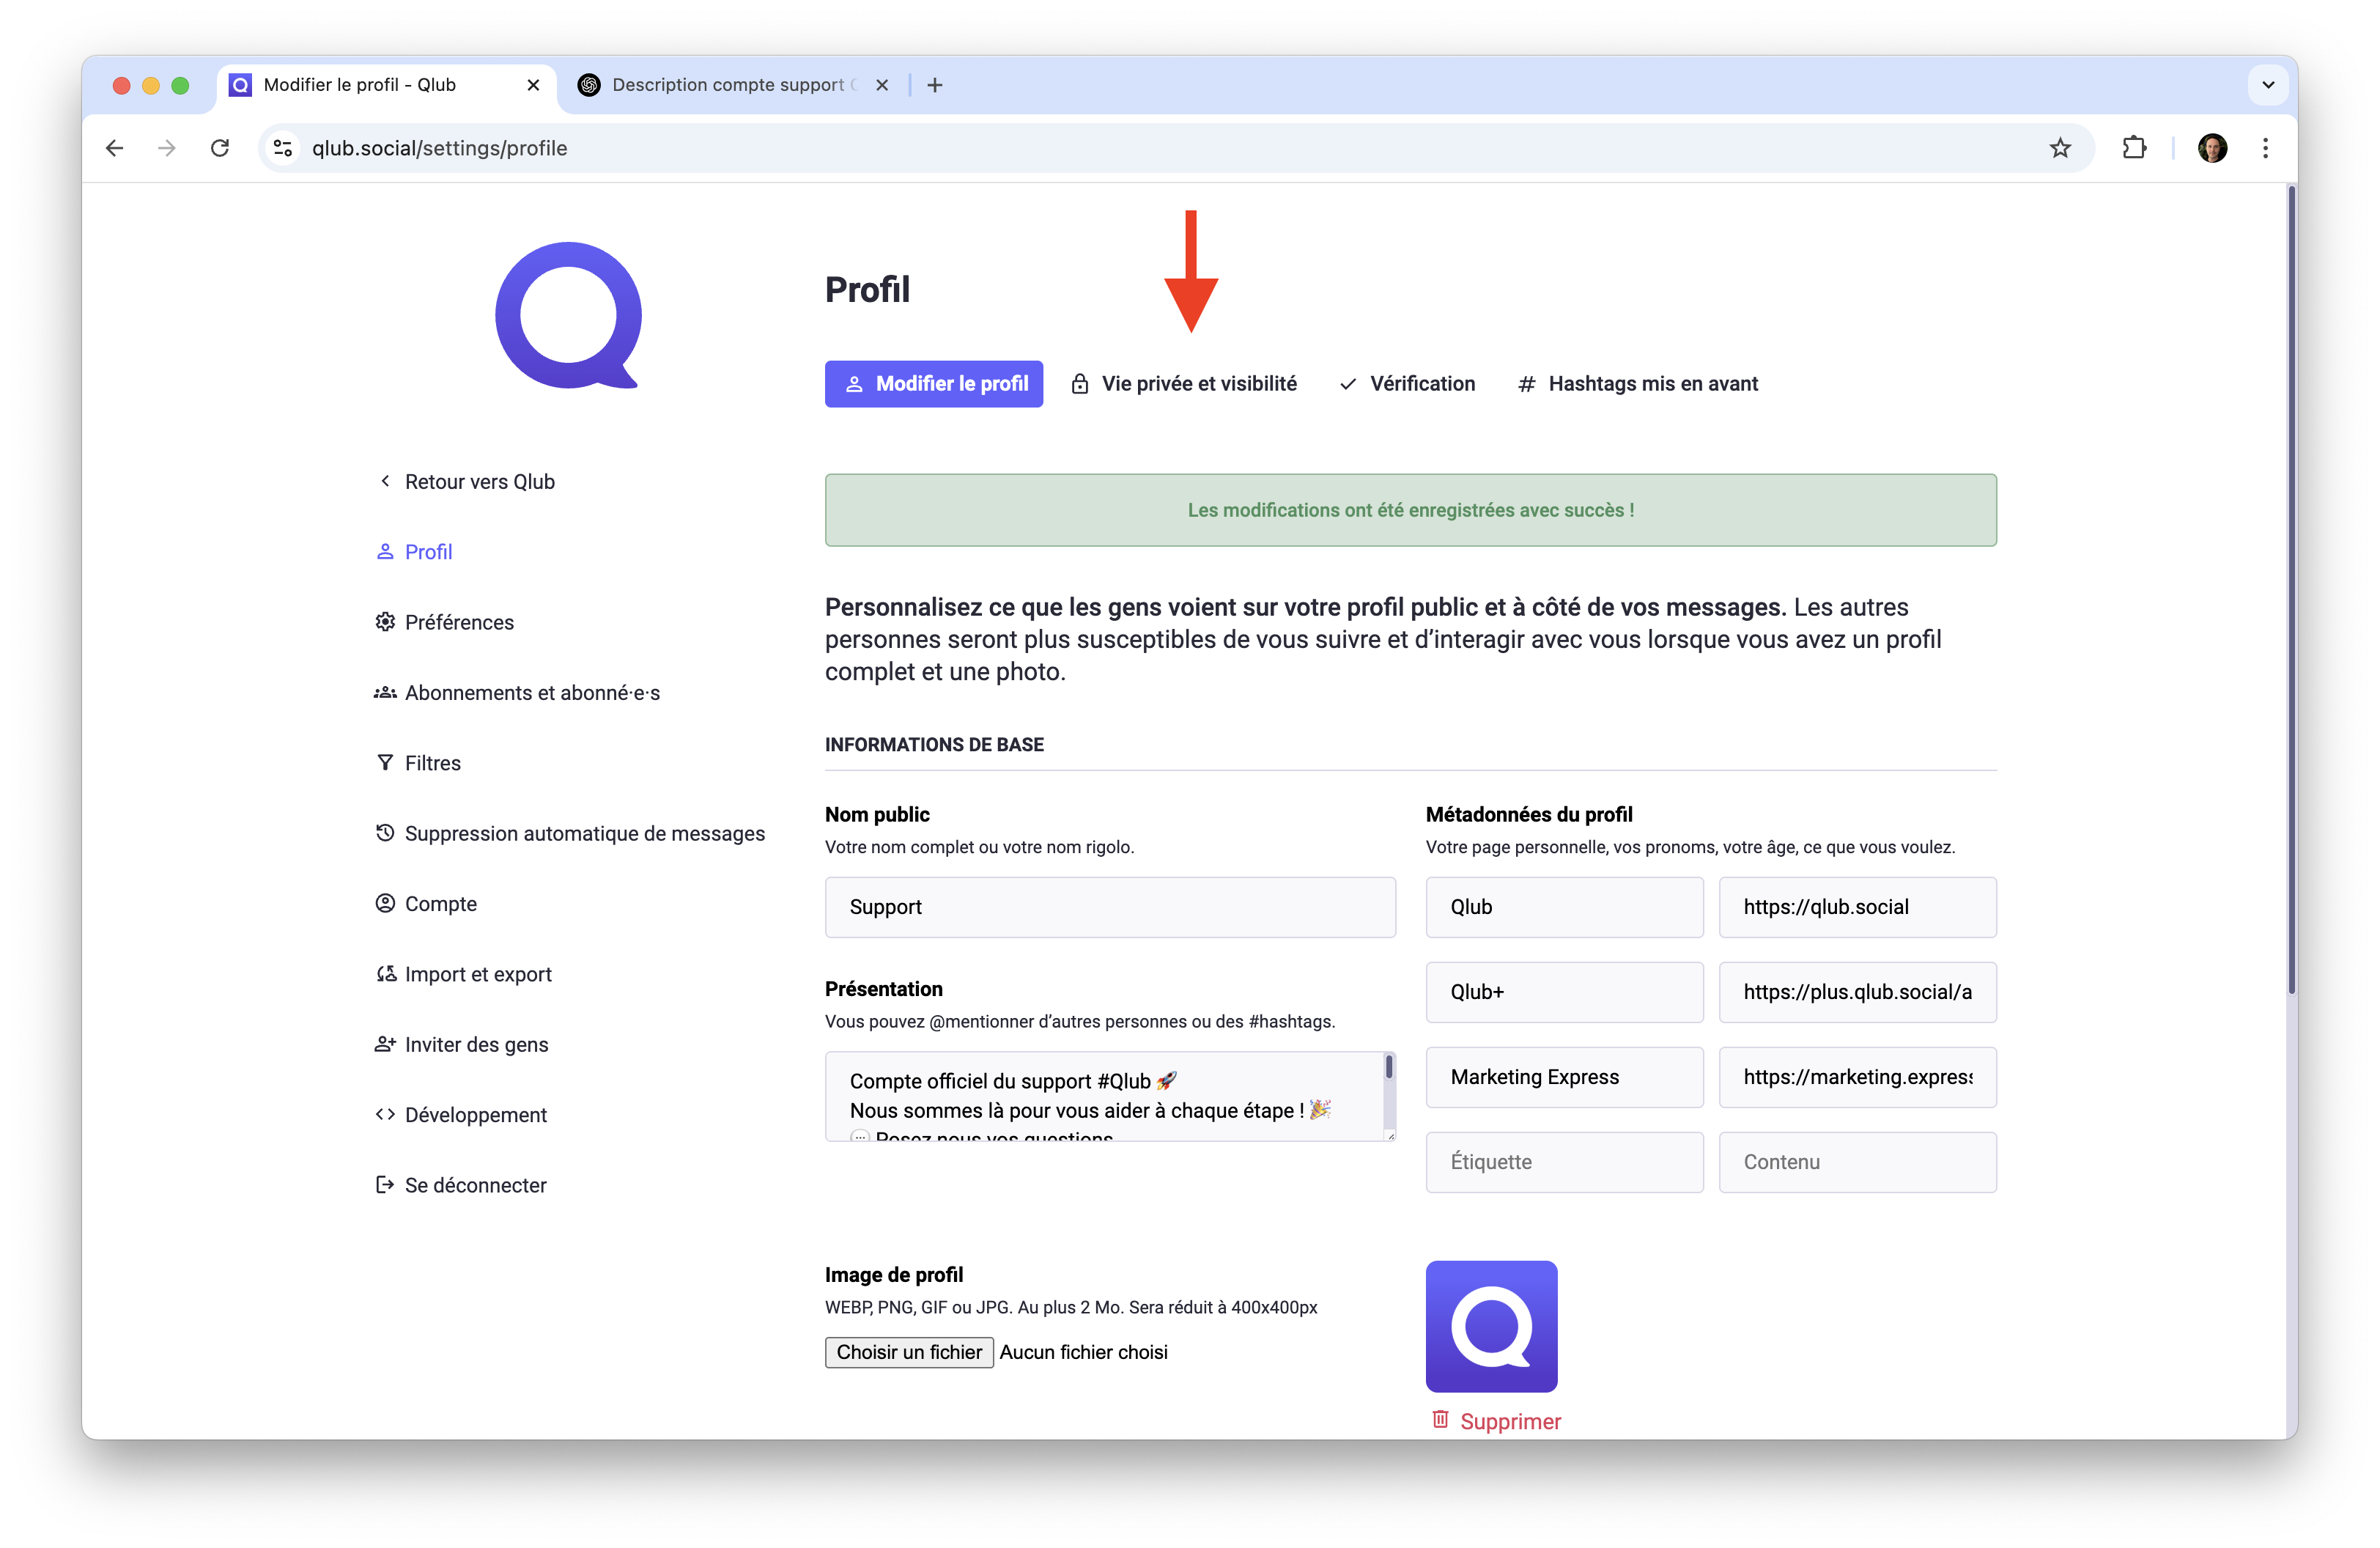
Task: Click the funnel icon beside Filtres
Action: point(385,763)
